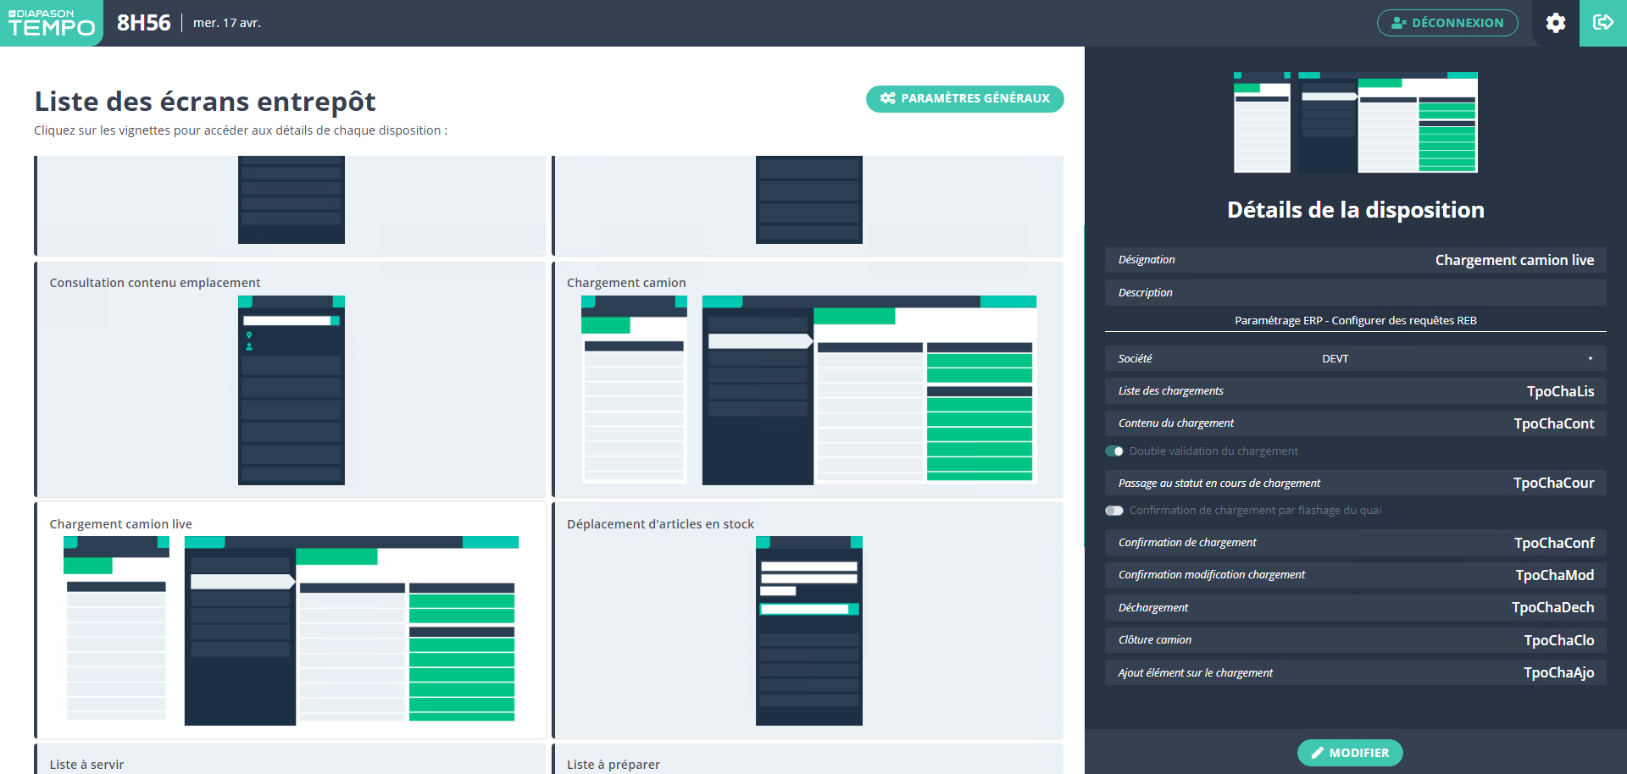Click the logout exit icon top right
Image resolution: width=1627 pixels, height=774 pixels.
(x=1602, y=23)
